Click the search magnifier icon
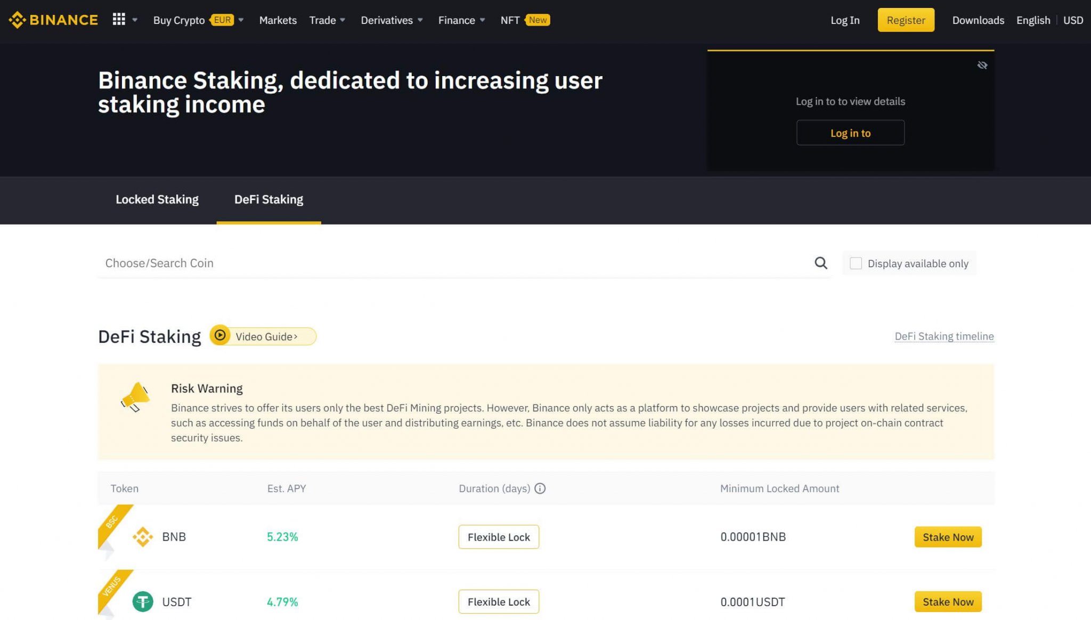1091x620 pixels. pos(820,263)
